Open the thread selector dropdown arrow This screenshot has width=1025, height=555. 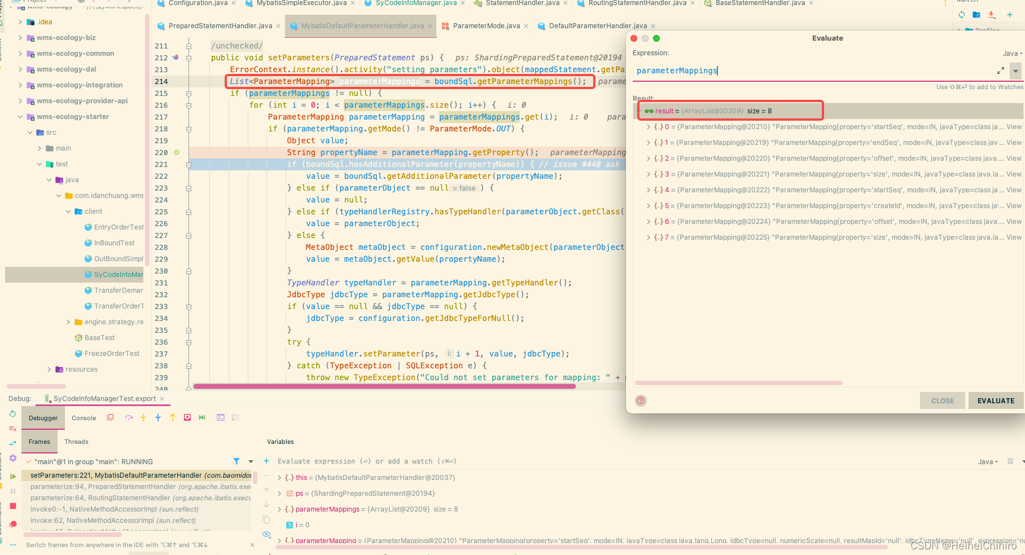(251, 461)
